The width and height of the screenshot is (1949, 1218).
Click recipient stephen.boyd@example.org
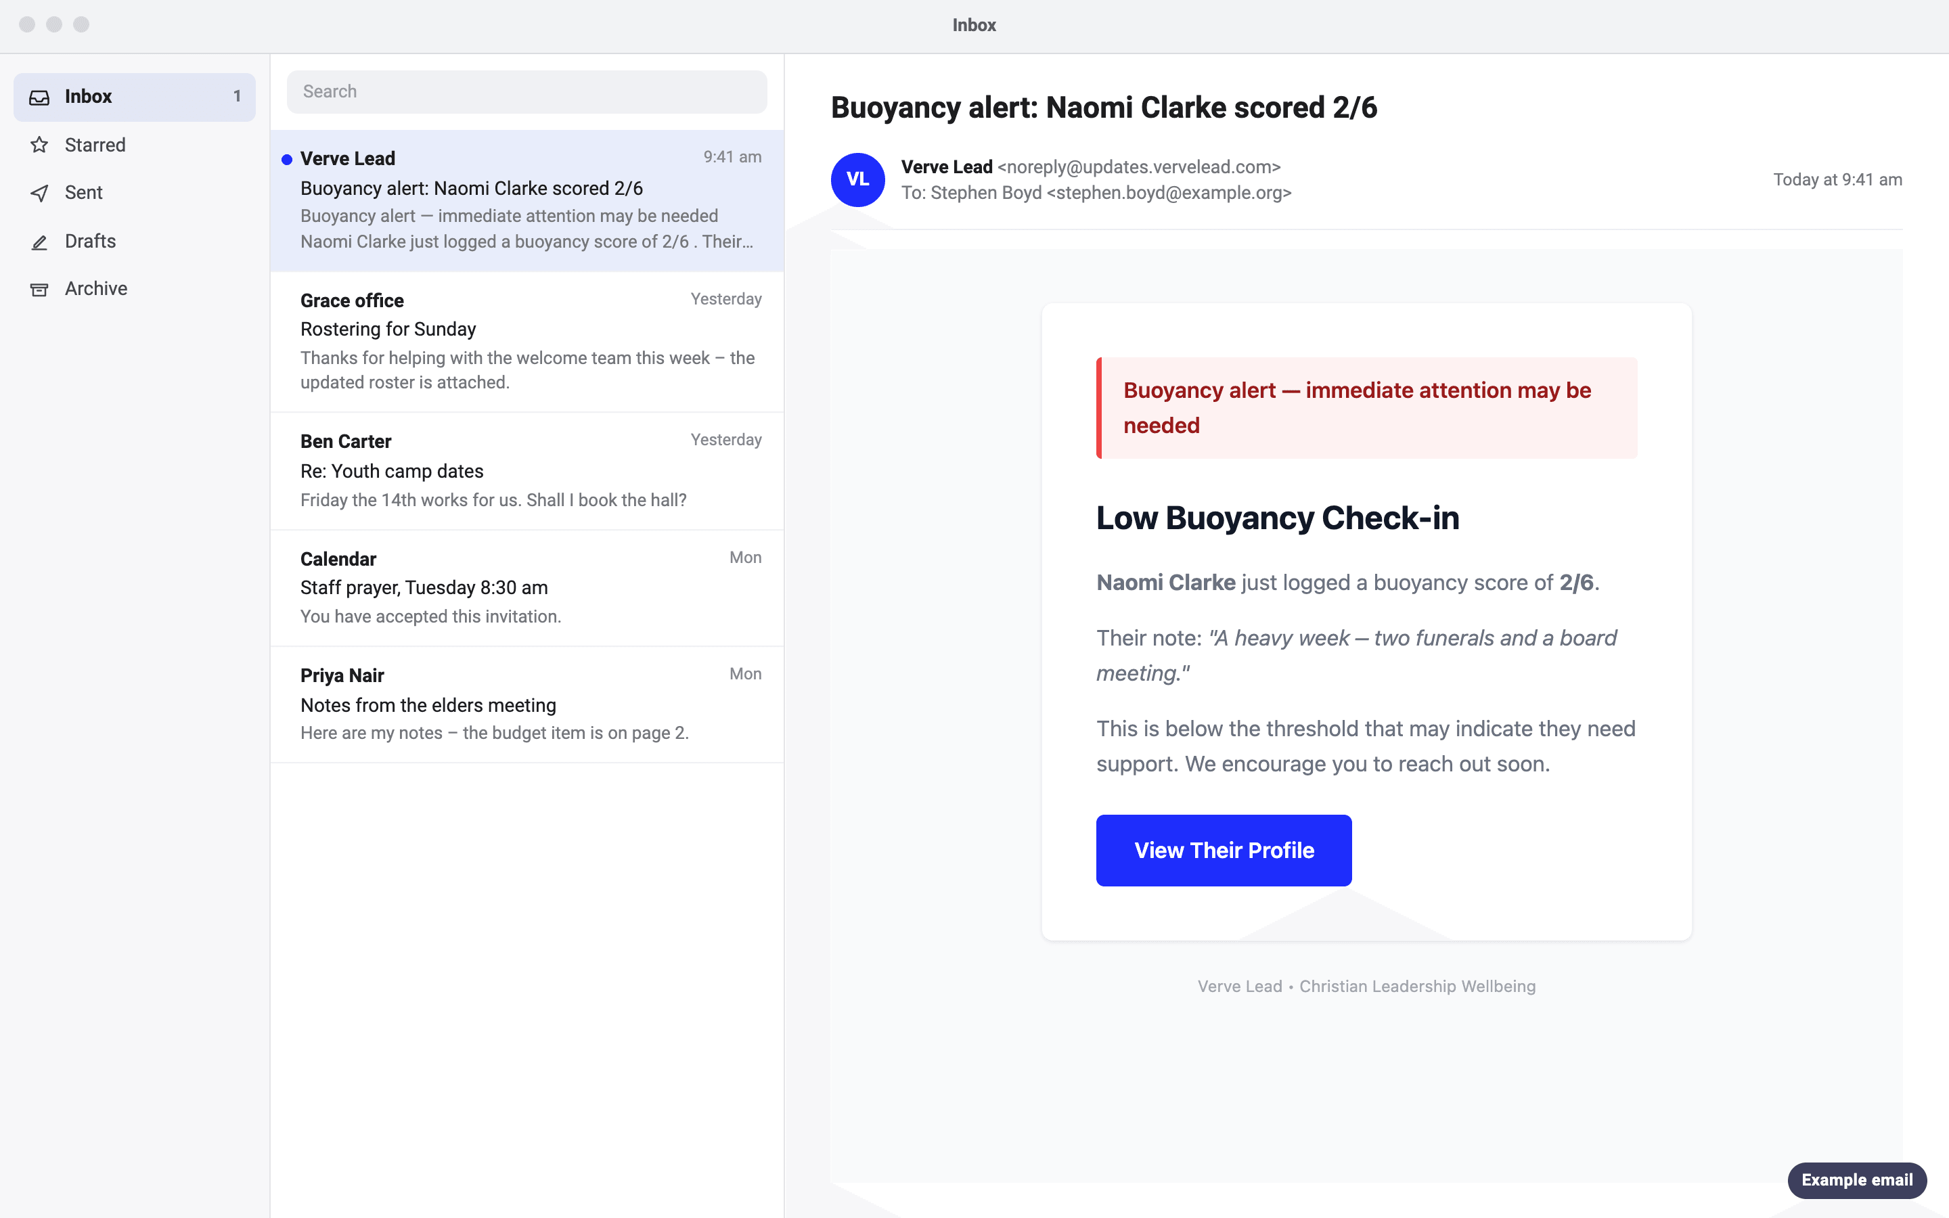coord(1169,194)
